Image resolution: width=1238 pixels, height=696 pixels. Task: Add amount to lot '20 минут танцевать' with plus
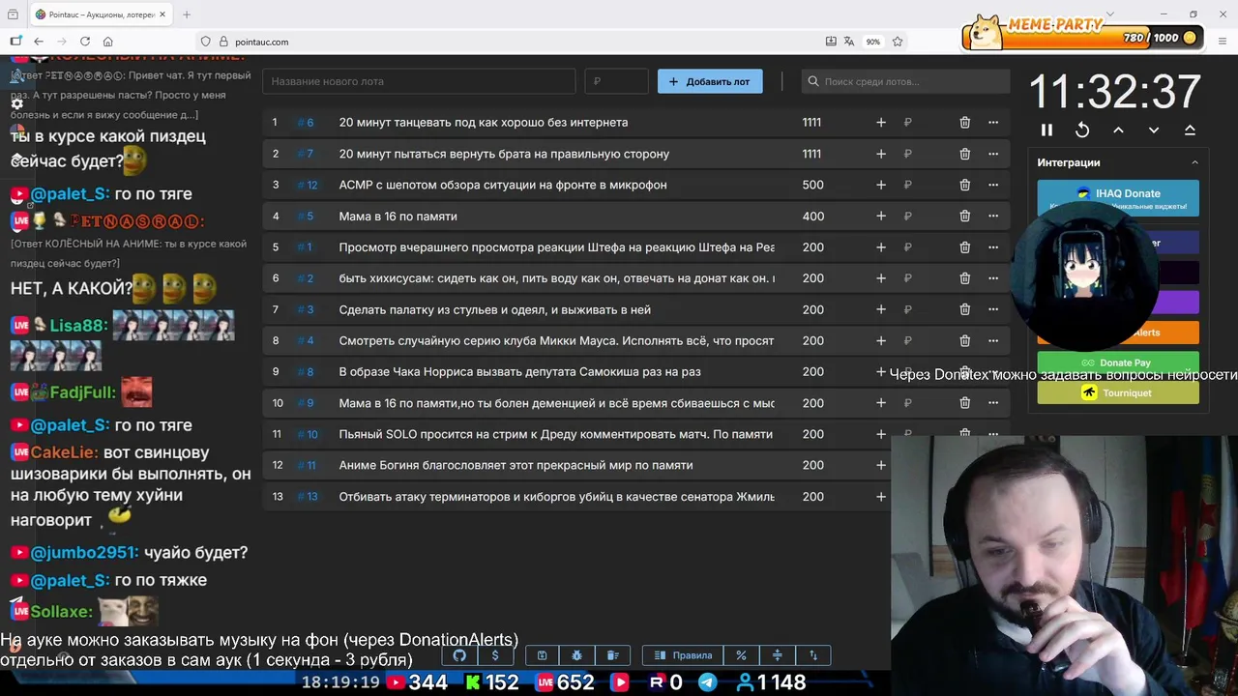[880, 123]
